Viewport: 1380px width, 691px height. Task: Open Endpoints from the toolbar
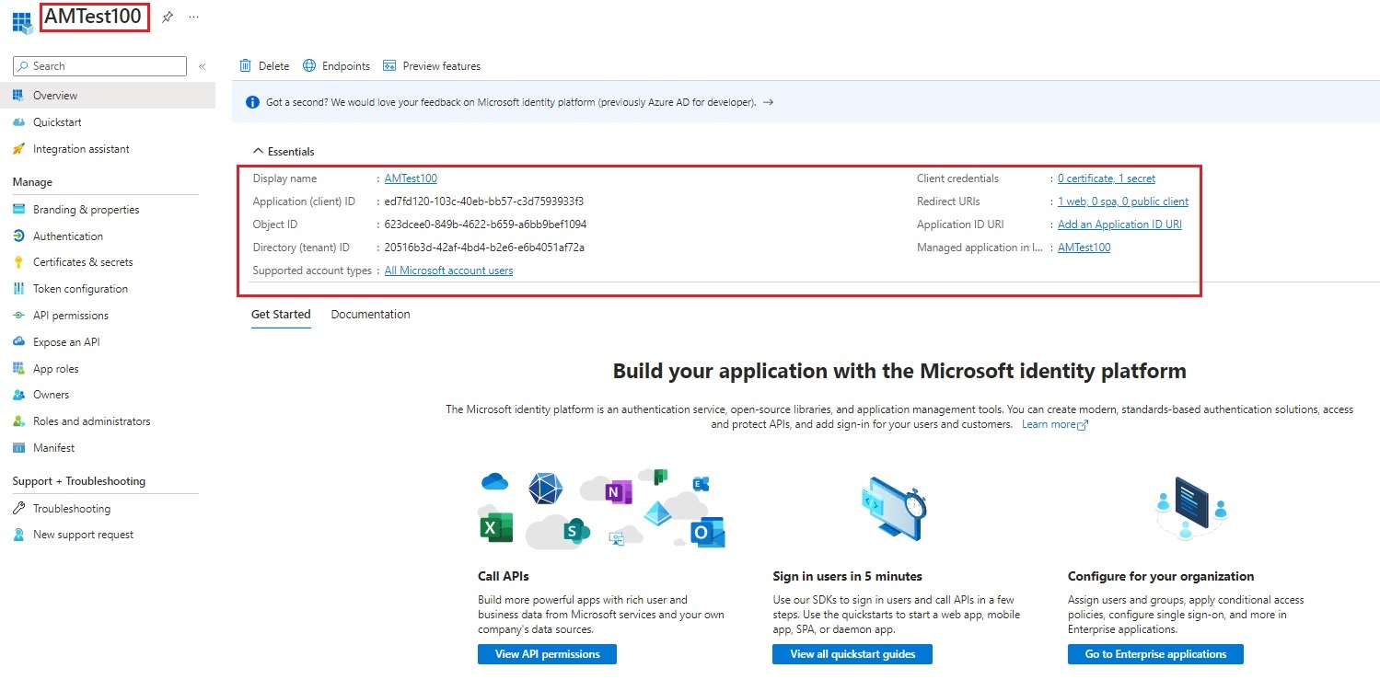[336, 66]
